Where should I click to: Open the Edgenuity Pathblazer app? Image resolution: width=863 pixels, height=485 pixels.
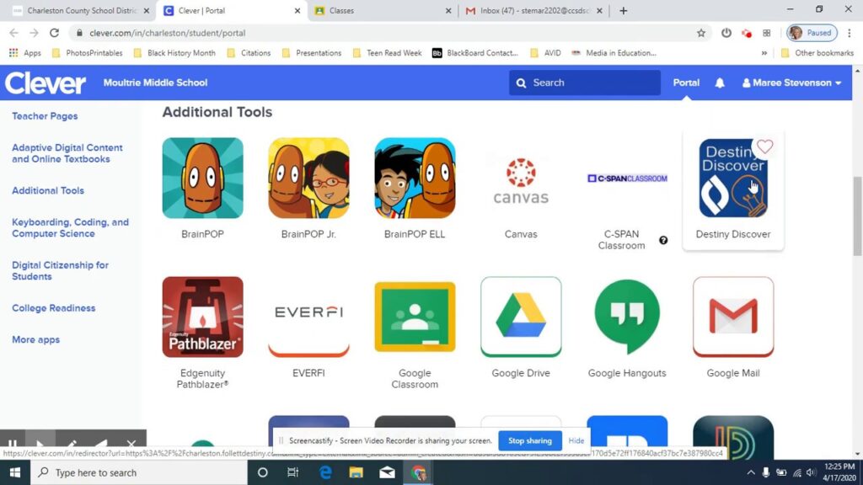202,317
